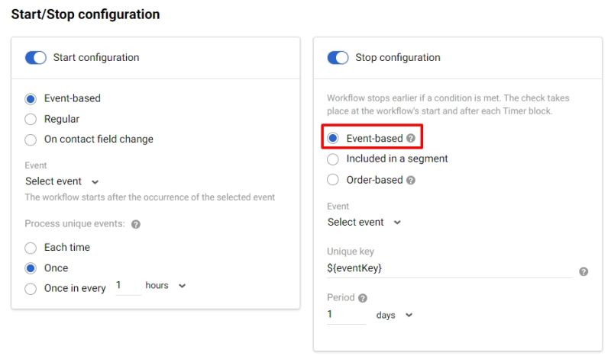Screen dimensions: 611x359
Task: Click the workflow starts after event hint text
Action: click(x=150, y=197)
